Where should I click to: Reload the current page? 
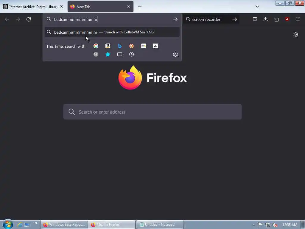point(29,19)
